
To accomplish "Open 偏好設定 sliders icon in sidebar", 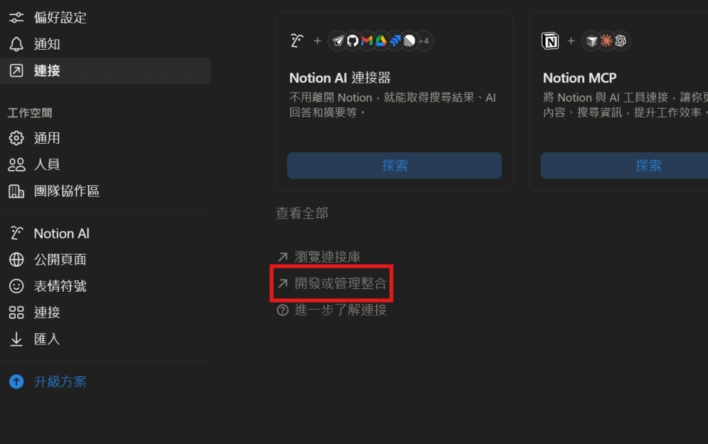I will (17, 17).
